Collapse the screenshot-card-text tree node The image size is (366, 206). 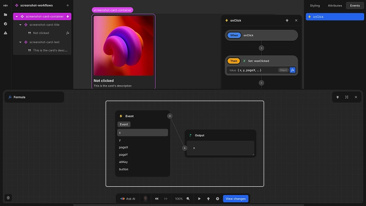20,42
